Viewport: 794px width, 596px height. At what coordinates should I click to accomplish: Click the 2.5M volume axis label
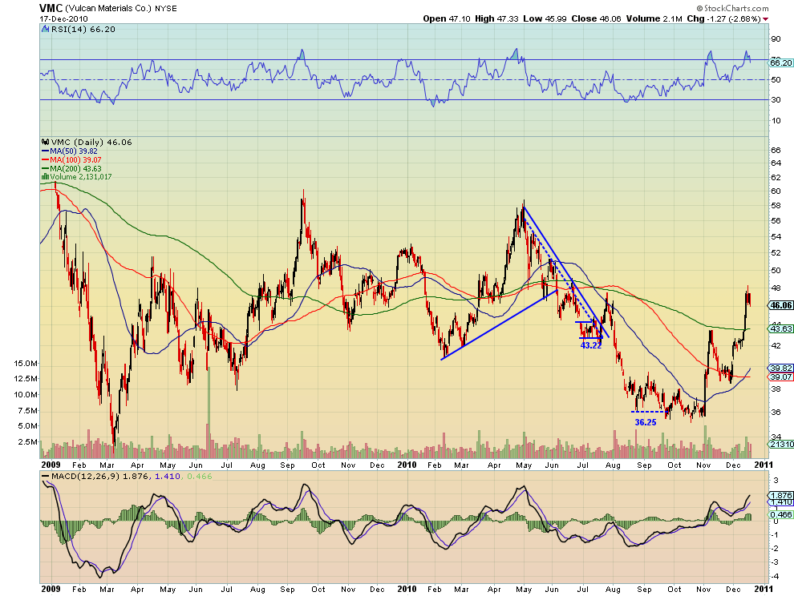(28, 441)
